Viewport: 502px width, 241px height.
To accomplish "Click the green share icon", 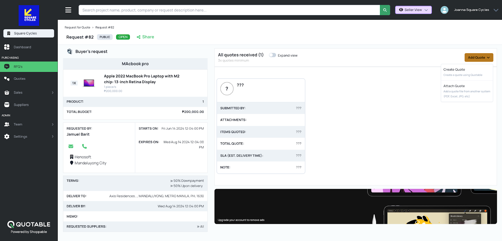I will (138, 37).
